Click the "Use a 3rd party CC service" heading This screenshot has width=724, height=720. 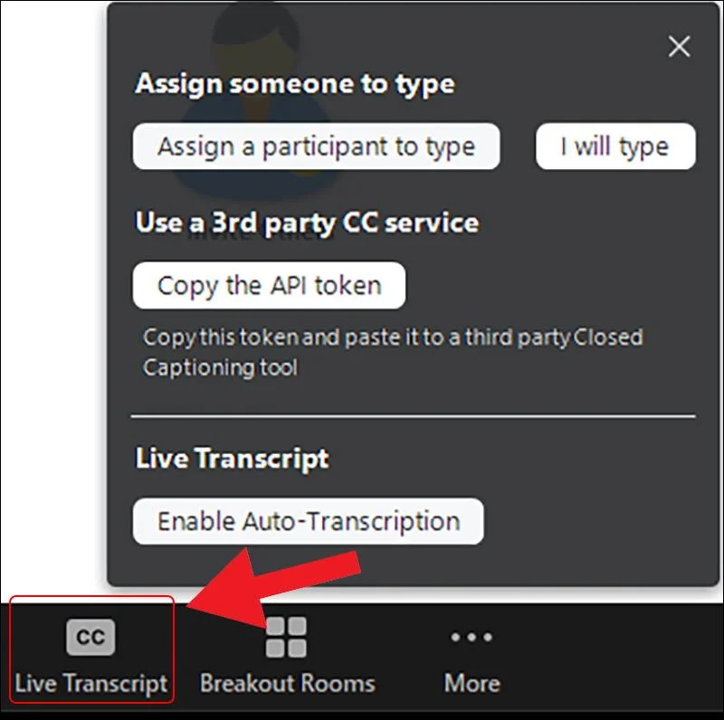click(x=307, y=223)
